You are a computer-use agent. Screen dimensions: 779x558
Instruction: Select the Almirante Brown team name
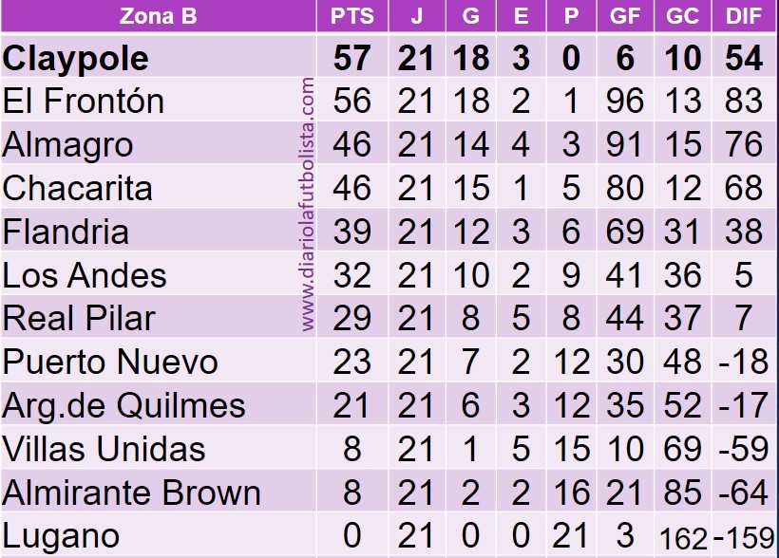point(131,493)
